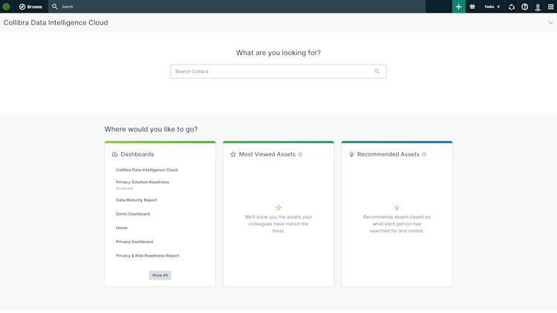Open Home dashboard link
This screenshot has height=313, width=557.
122,228
